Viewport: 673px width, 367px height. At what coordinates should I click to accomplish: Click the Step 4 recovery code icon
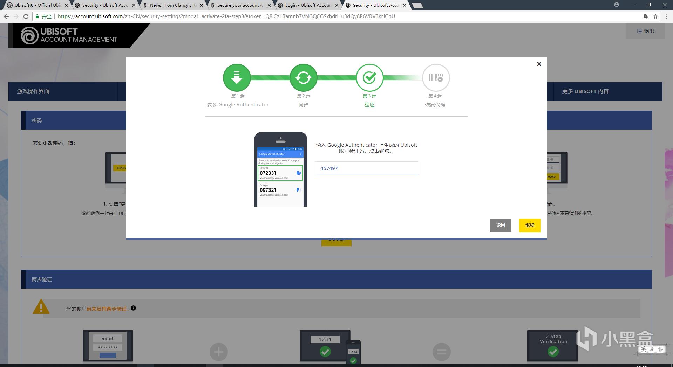[x=436, y=78]
